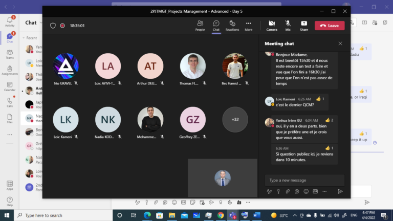The height and width of the screenshot is (221, 393).
Task: Click the red recording indicator
Action: point(62,26)
